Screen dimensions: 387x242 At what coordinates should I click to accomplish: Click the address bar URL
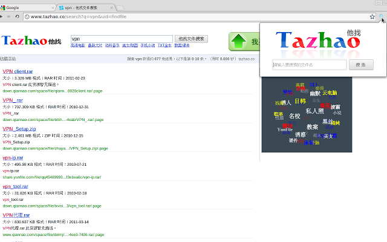[x=79, y=16]
